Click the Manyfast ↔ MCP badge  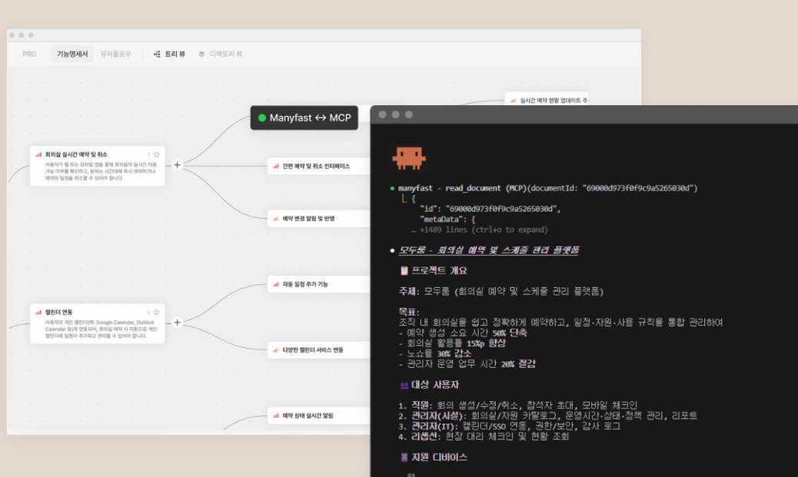coord(304,118)
